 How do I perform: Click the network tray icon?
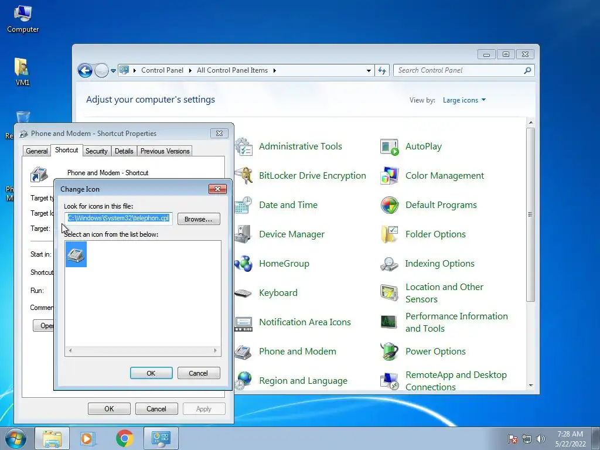tap(527, 439)
